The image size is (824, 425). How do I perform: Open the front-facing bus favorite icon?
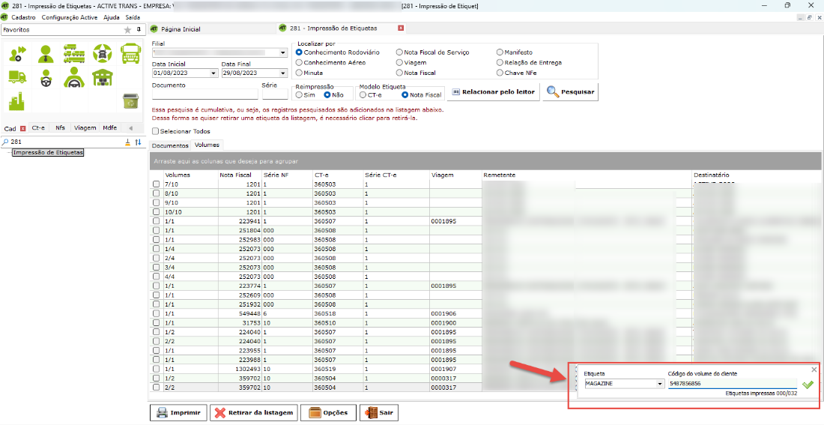click(130, 53)
